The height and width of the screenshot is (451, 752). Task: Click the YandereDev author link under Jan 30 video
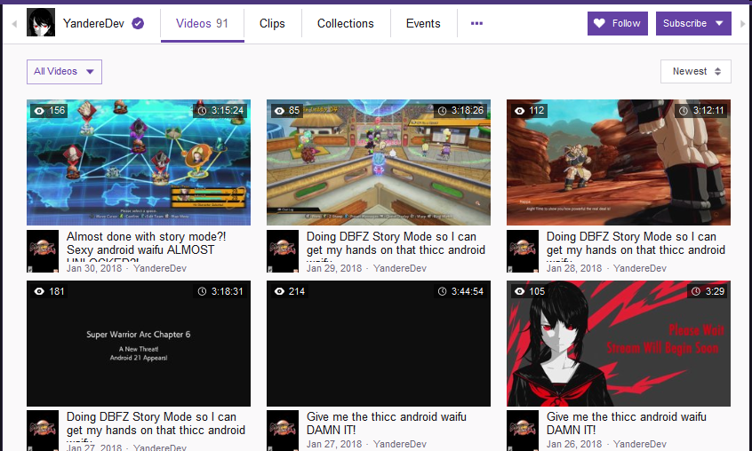tap(160, 268)
